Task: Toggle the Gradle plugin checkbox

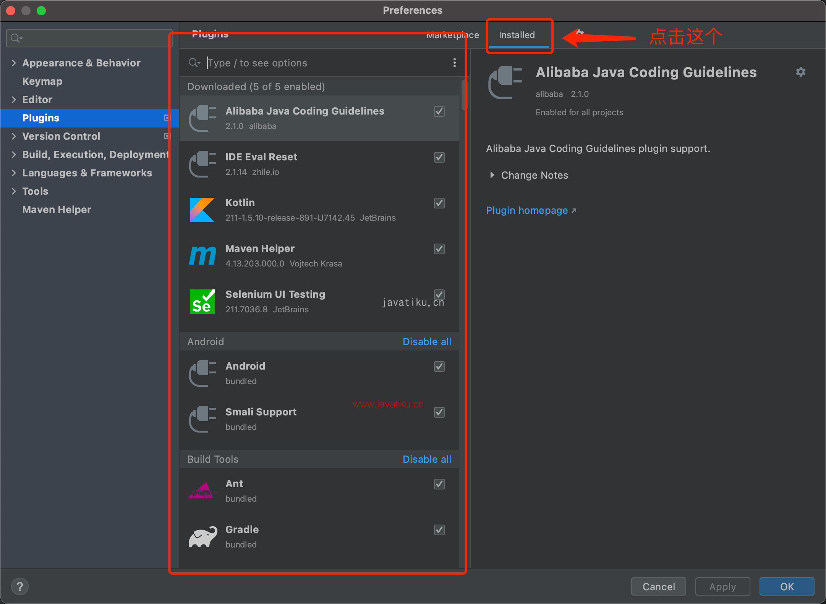Action: (439, 530)
